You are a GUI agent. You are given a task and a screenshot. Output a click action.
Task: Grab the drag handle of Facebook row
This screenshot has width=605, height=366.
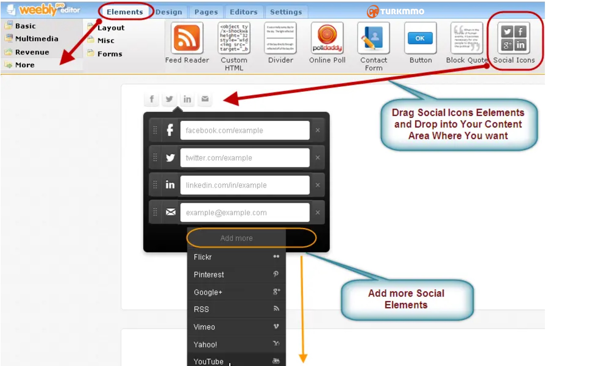(x=155, y=130)
